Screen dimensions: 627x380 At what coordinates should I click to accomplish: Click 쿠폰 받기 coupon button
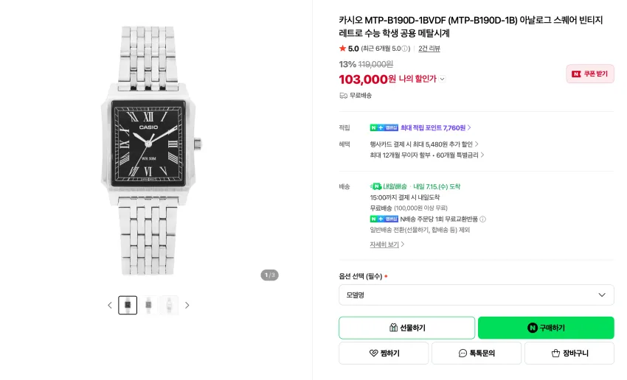tap(590, 74)
